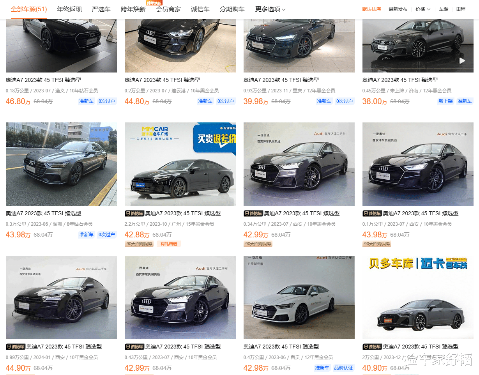Image resolution: width=479 pixels, height=375 pixels.
Task: Click the 诚信车 badge on the 0.1万公里 西安 listing
Action: 372,213
